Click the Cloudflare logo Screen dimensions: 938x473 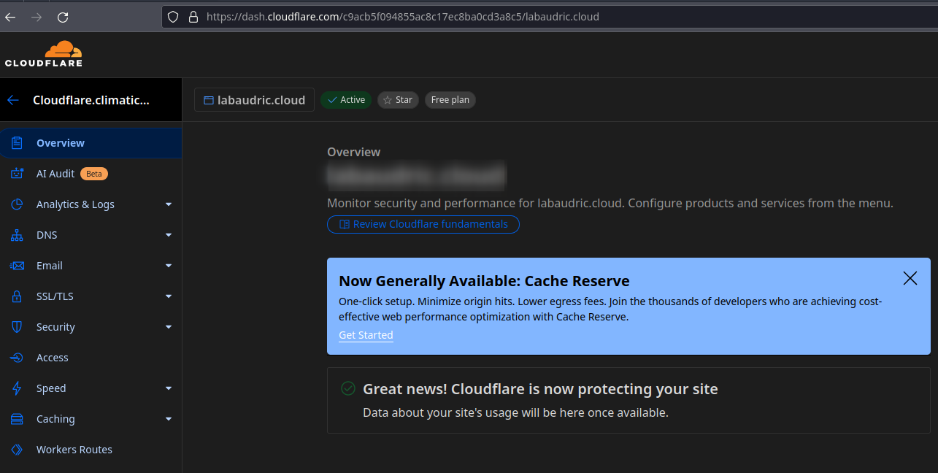coord(44,54)
